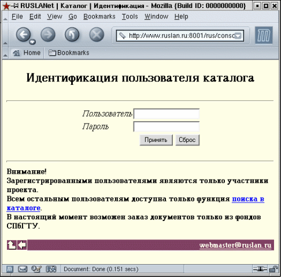
Task: Open the Help menu
Action: tap(182, 17)
